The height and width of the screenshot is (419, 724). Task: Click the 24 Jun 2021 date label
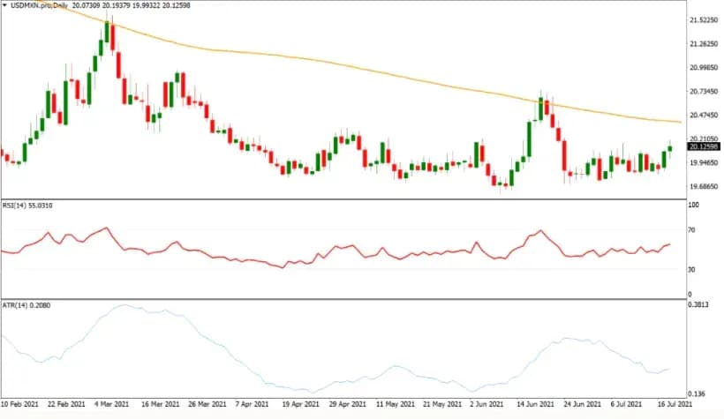pyautogui.click(x=582, y=404)
